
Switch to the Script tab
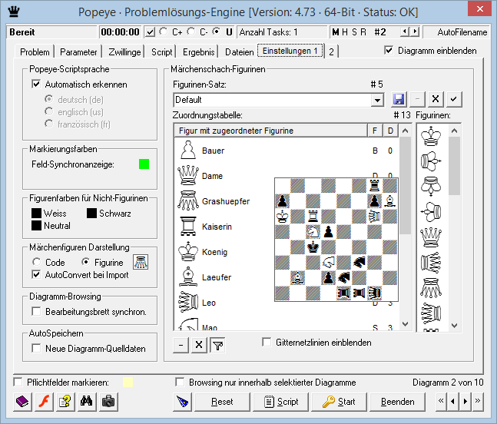pos(161,52)
